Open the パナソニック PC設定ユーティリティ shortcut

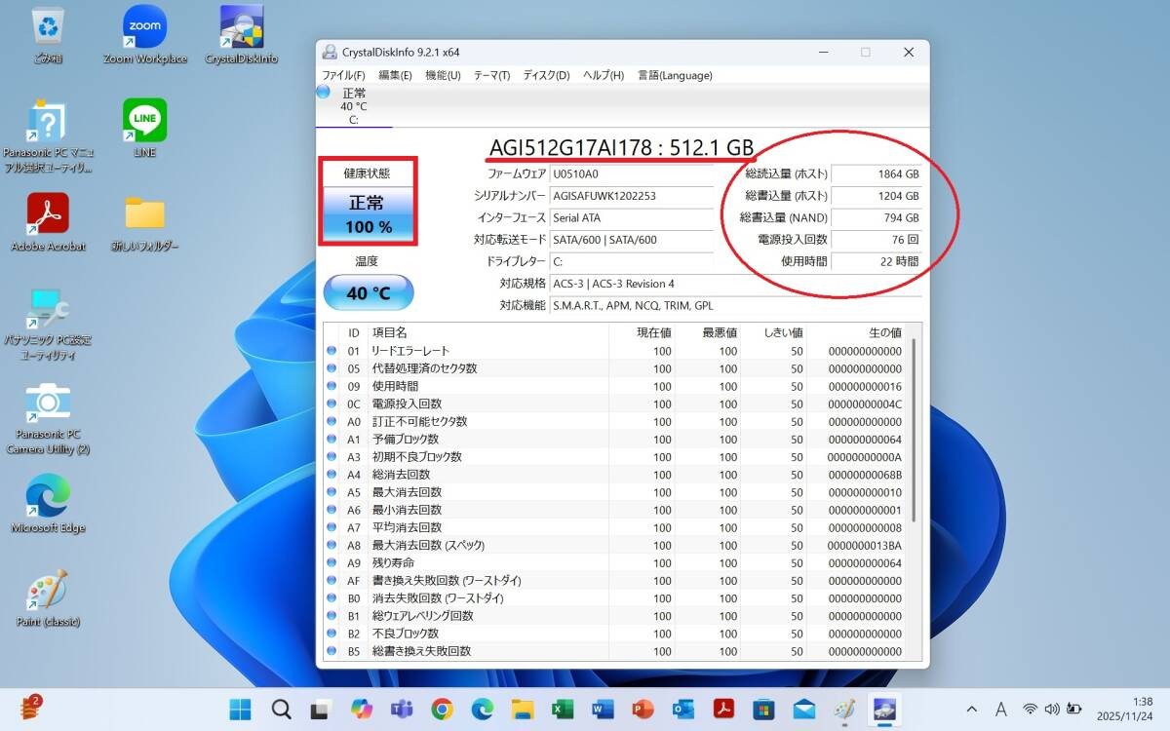pos(47,324)
